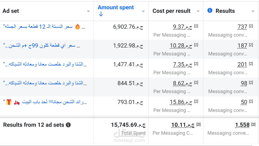
Task: Click the 6,902.76 amount spent cell
Action: (x=128, y=27)
